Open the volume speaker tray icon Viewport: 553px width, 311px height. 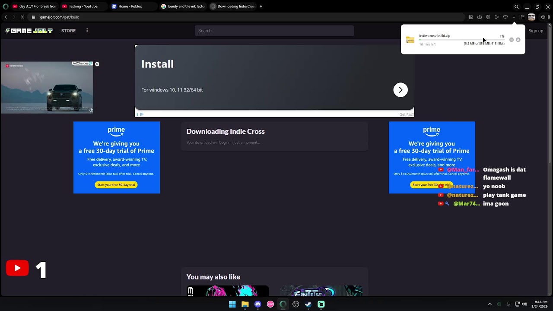pyautogui.click(x=524, y=304)
